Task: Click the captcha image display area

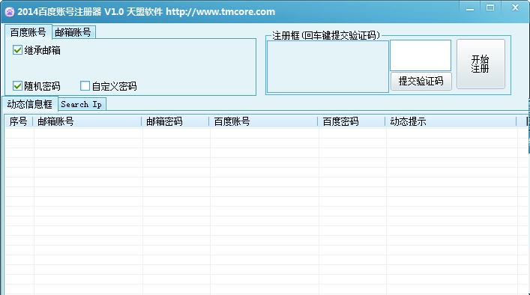Action: point(328,67)
